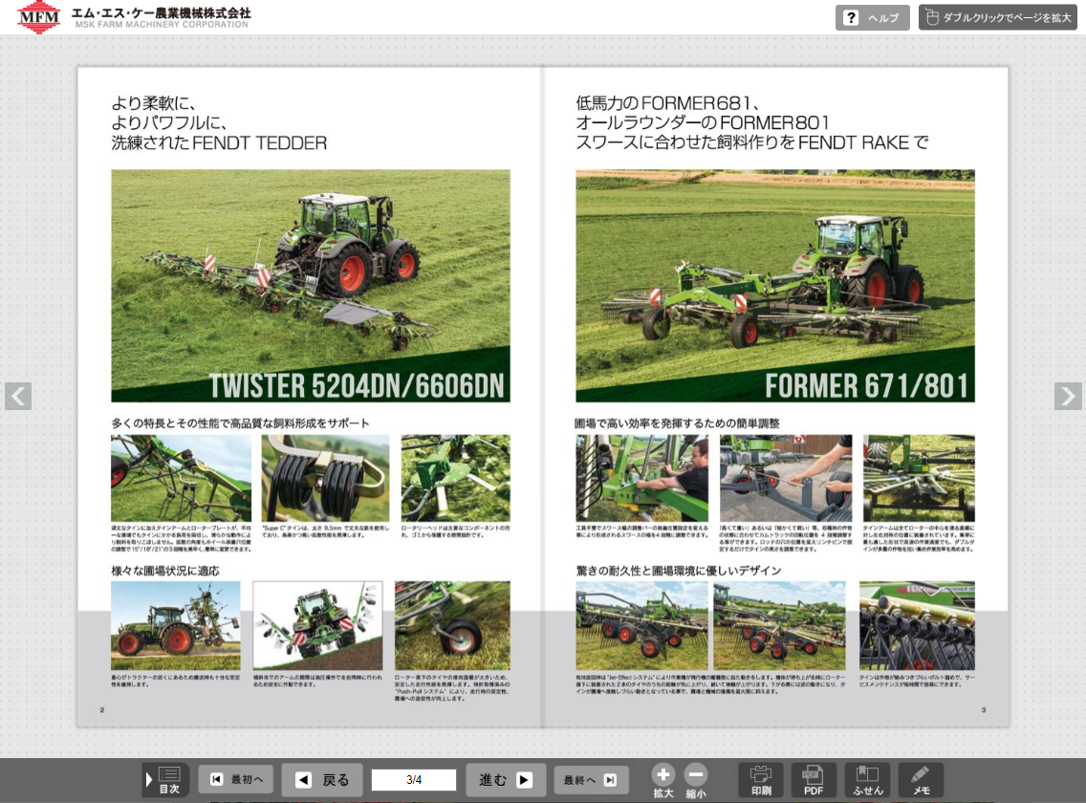Click the rotary head component photo
Screen dimensions: 1086x803
(456, 478)
